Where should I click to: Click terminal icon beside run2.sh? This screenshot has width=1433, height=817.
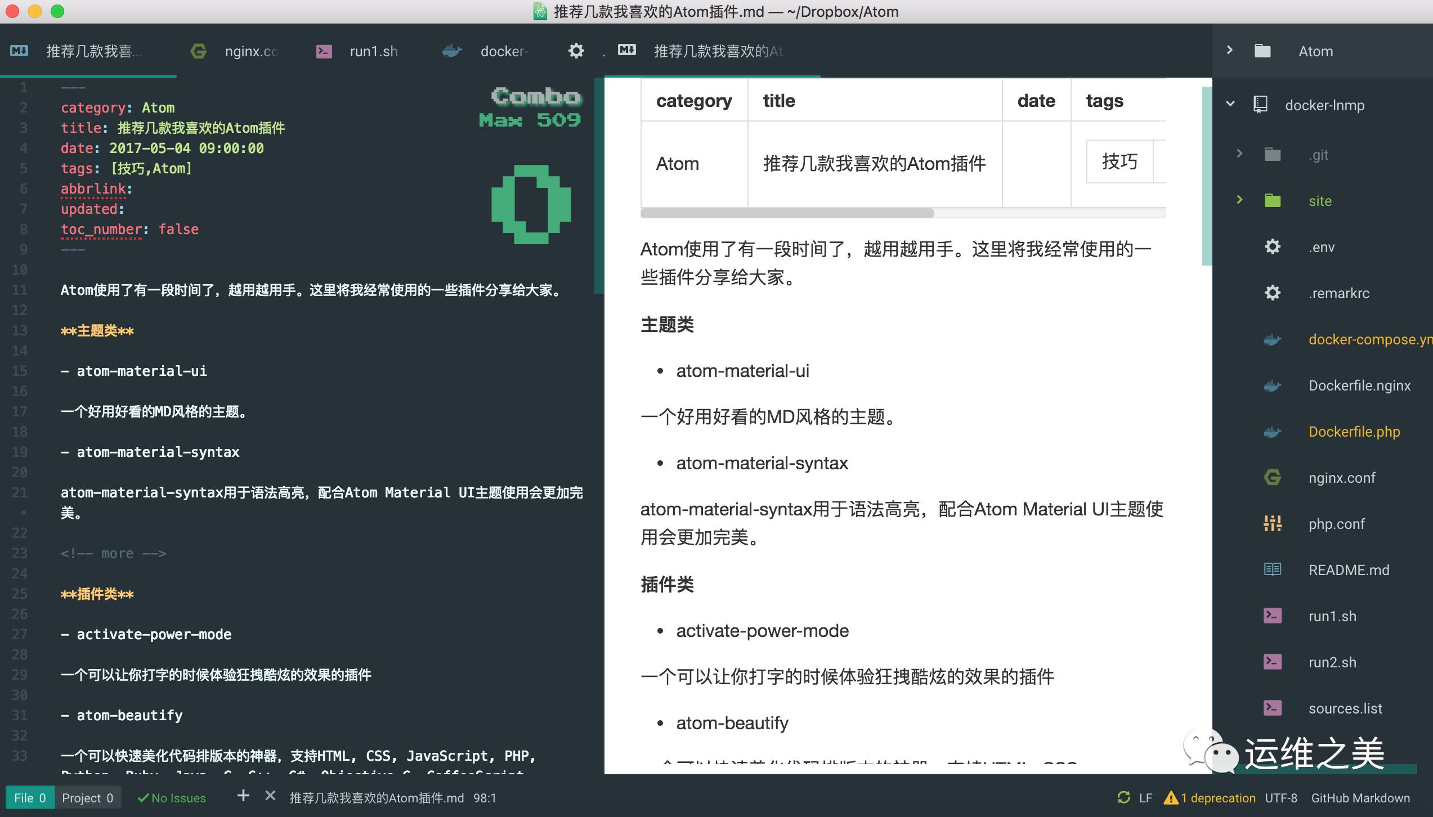coord(1273,662)
